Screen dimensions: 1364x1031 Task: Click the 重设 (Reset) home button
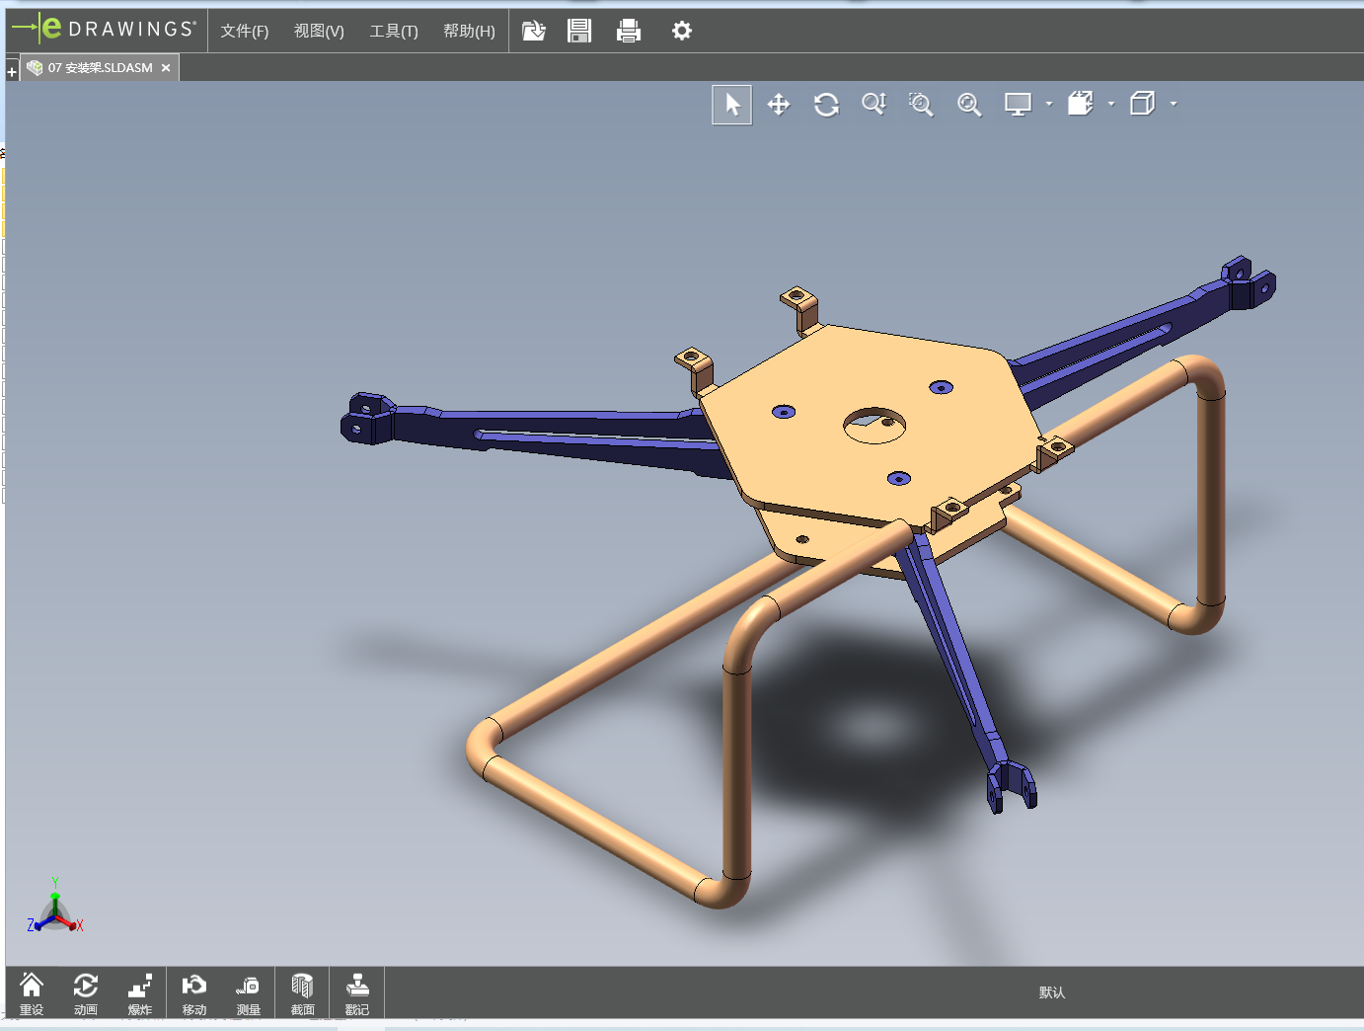pyautogui.click(x=32, y=993)
